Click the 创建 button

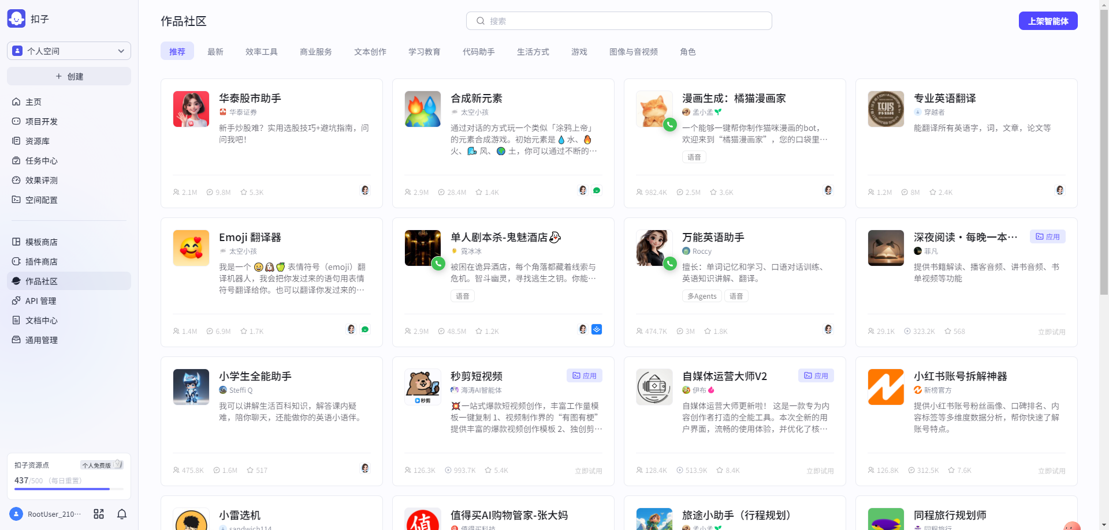(x=69, y=76)
